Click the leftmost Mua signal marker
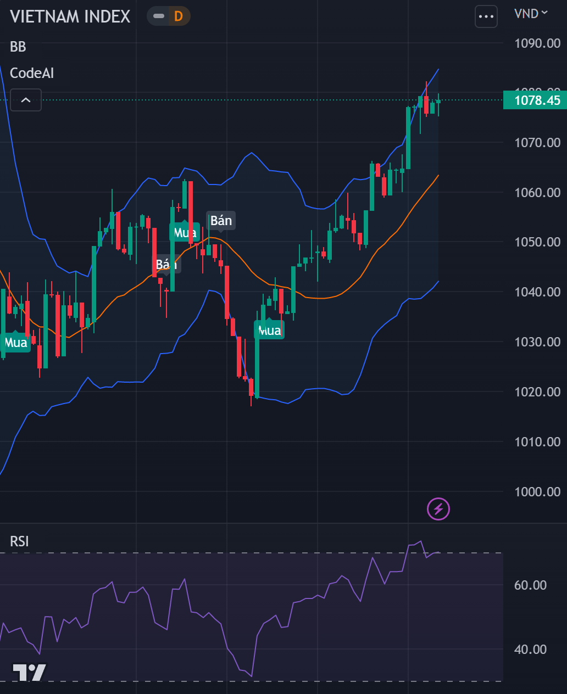Screen dimensions: 567x694 pyautogui.click(x=15, y=343)
